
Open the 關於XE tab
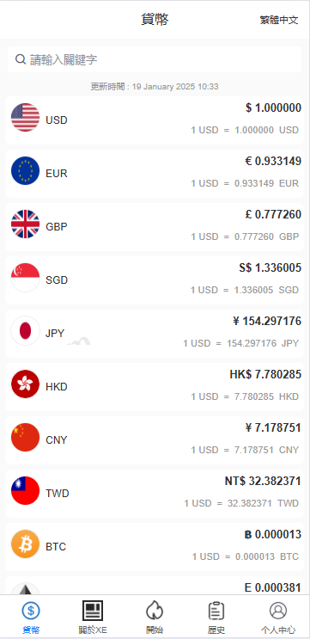93,617
